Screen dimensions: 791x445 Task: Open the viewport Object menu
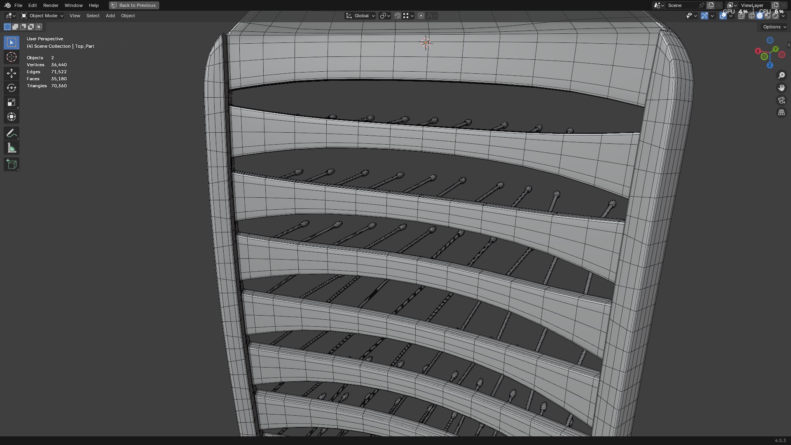(128, 16)
